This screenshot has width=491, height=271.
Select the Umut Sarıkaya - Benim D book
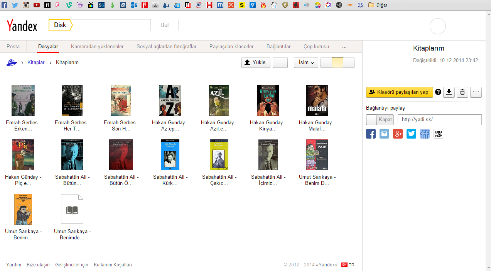tap(317, 163)
